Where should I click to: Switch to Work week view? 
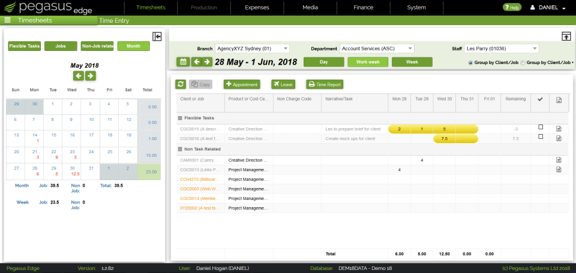[x=368, y=62]
